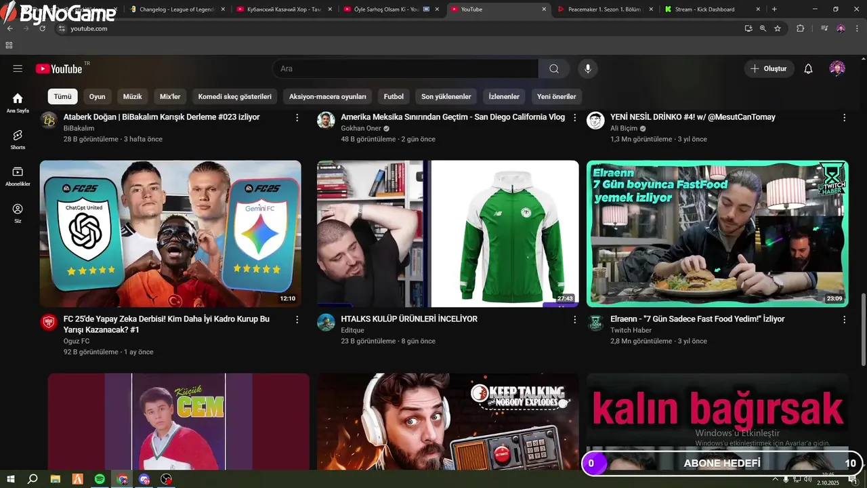Screen dimensions: 867x488
Task: Show hidden system tray icons chevron
Action: coord(775,479)
